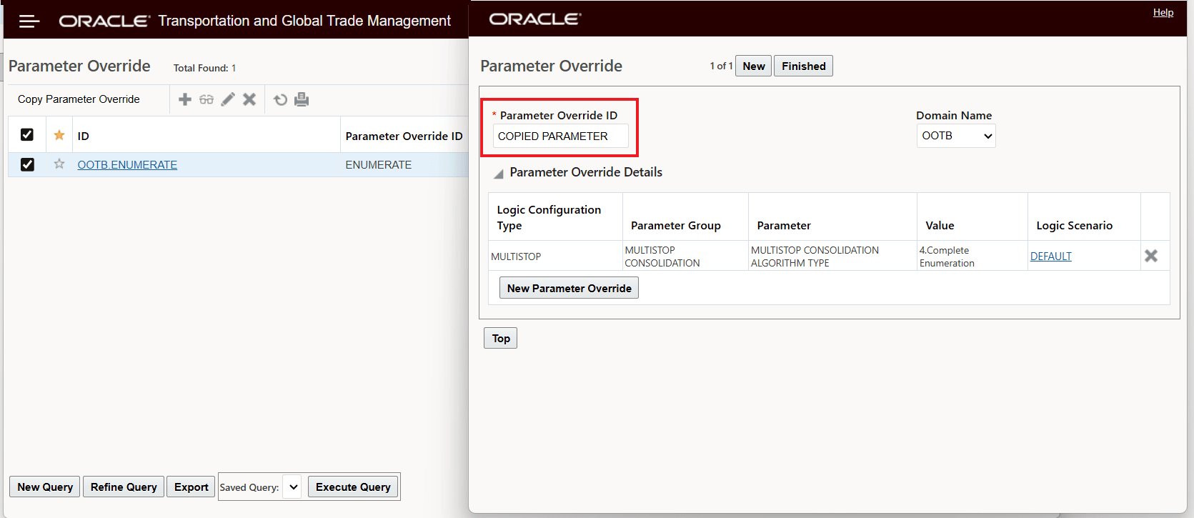
Task: Click the Execute Query button
Action: (353, 487)
